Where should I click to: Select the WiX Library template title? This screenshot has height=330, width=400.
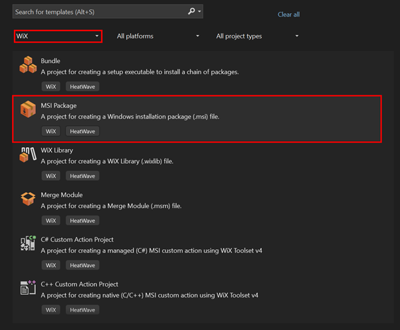coord(57,150)
